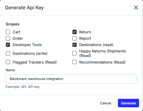Close the Generate Api Key dialog
The height and width of the screenshot is (111, 143).
[136, 8]
